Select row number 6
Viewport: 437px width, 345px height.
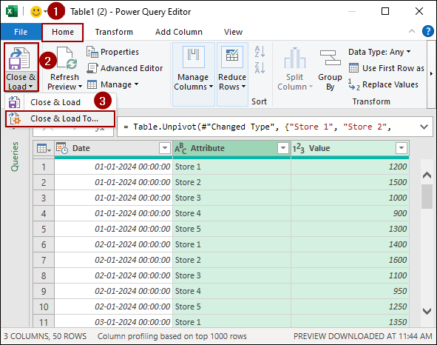coord(44,245)
